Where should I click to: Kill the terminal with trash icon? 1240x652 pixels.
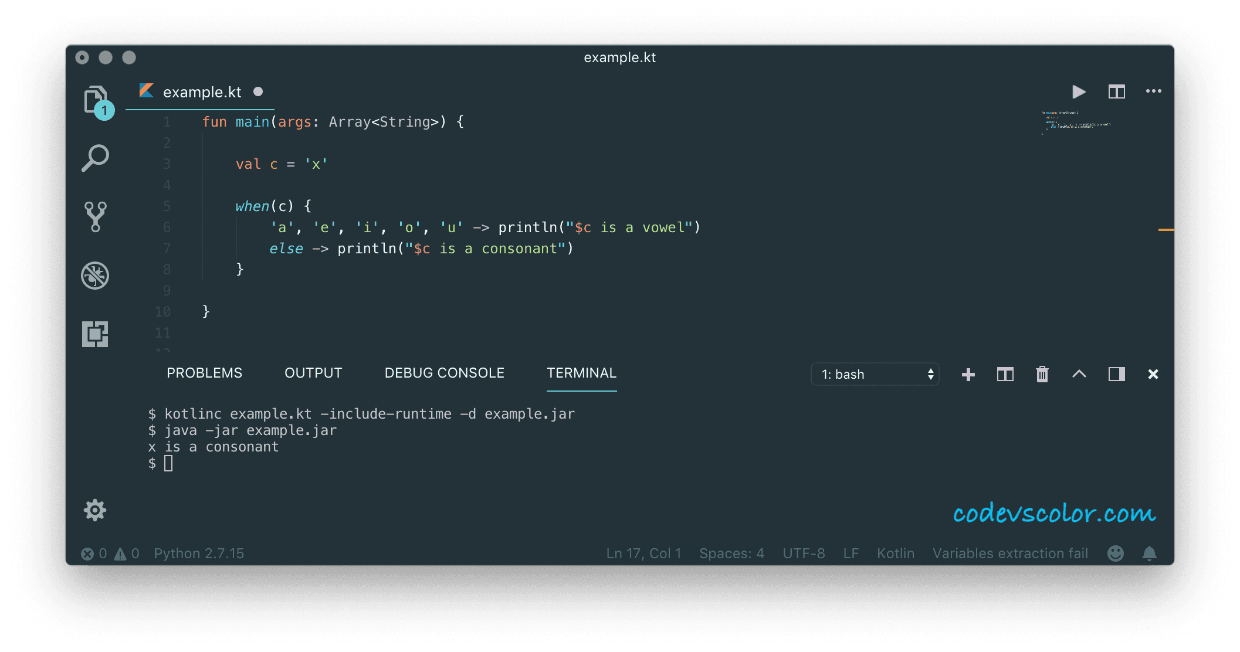(1042, 374)
